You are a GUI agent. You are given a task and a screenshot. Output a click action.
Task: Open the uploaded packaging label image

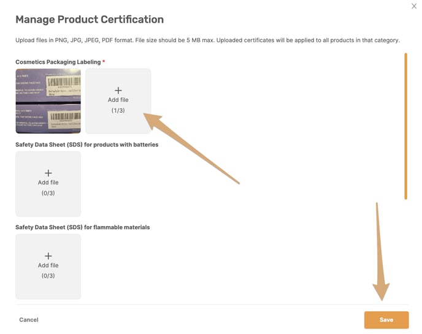pyautogui.click(x=48, y=101)
